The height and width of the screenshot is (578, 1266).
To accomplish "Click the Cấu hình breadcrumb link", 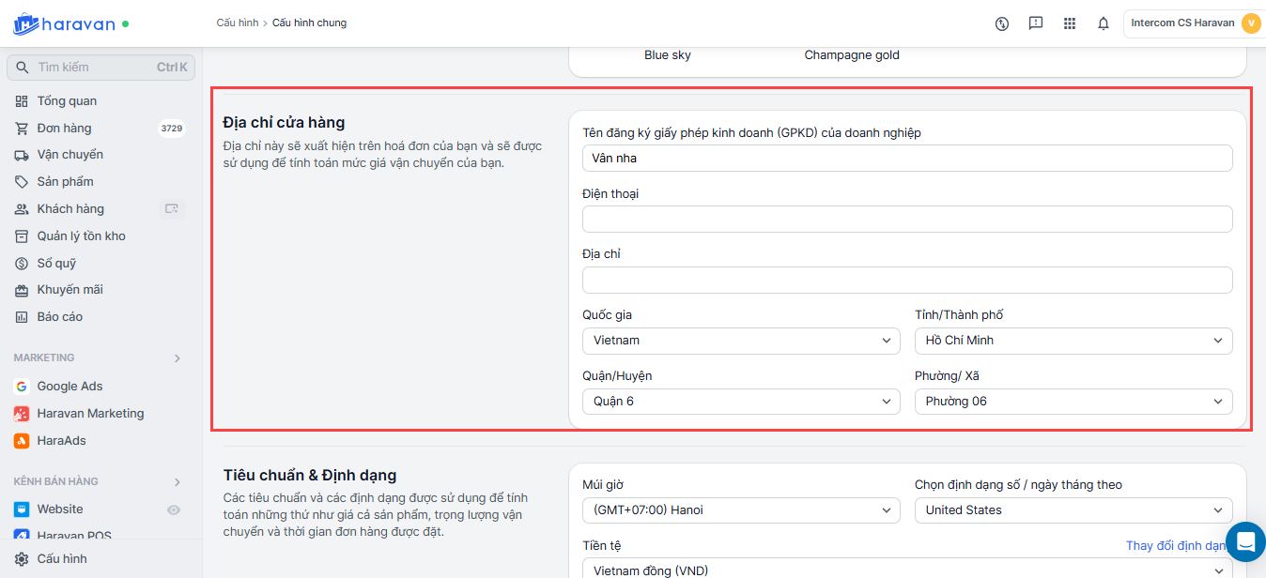I will (x=237, y=23).
